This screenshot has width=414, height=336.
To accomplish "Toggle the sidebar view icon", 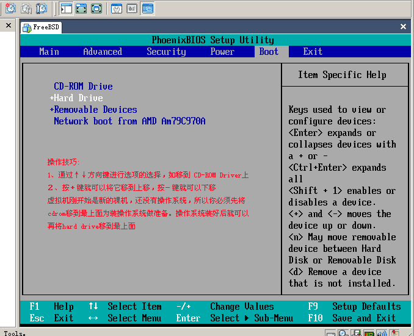I will [x=66, y=9].
